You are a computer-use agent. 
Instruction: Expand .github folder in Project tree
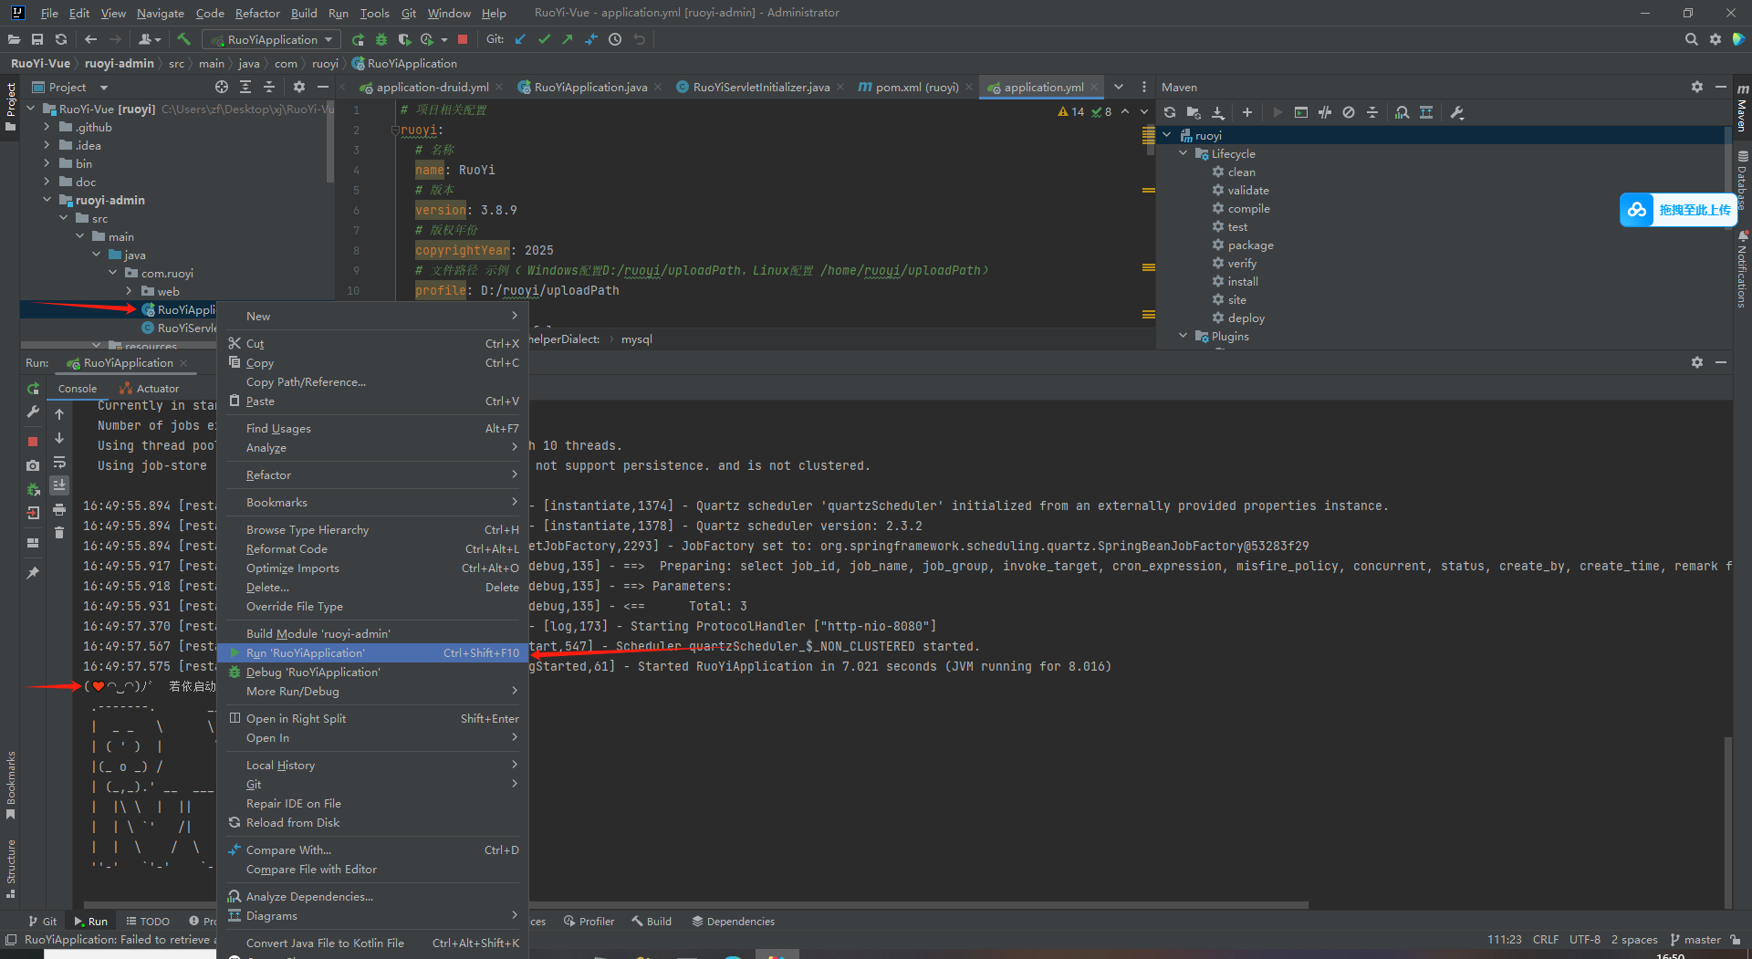[47, 127]
